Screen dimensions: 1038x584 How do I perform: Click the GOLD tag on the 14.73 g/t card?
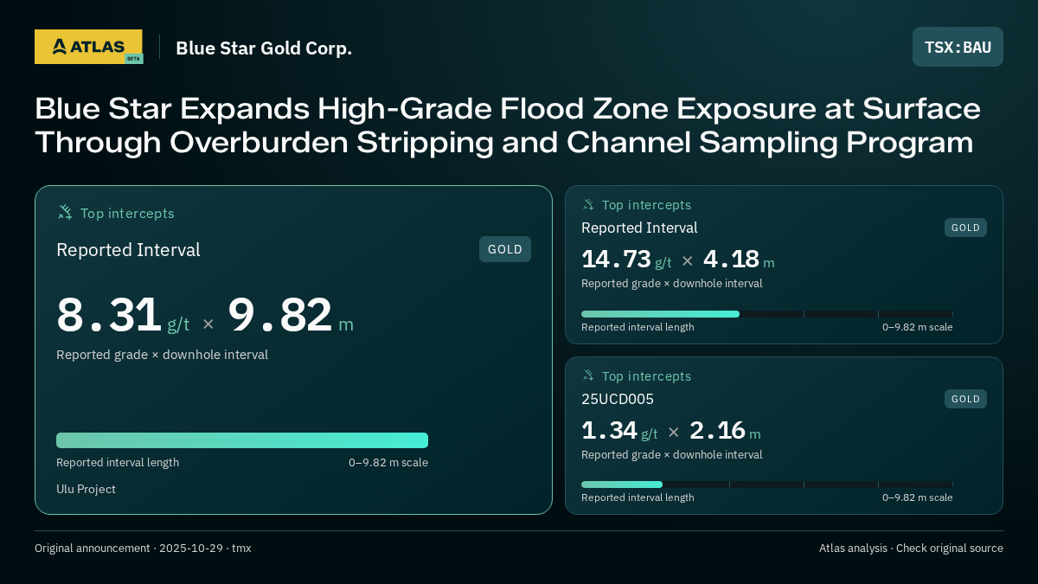point(965,228)
